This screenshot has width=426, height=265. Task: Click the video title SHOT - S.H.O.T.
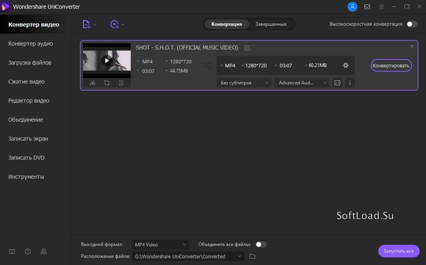pos(187,48)
